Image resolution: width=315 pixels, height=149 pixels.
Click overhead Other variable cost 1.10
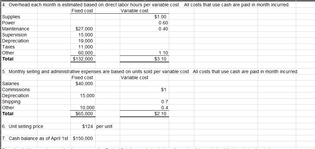point(163,53)
